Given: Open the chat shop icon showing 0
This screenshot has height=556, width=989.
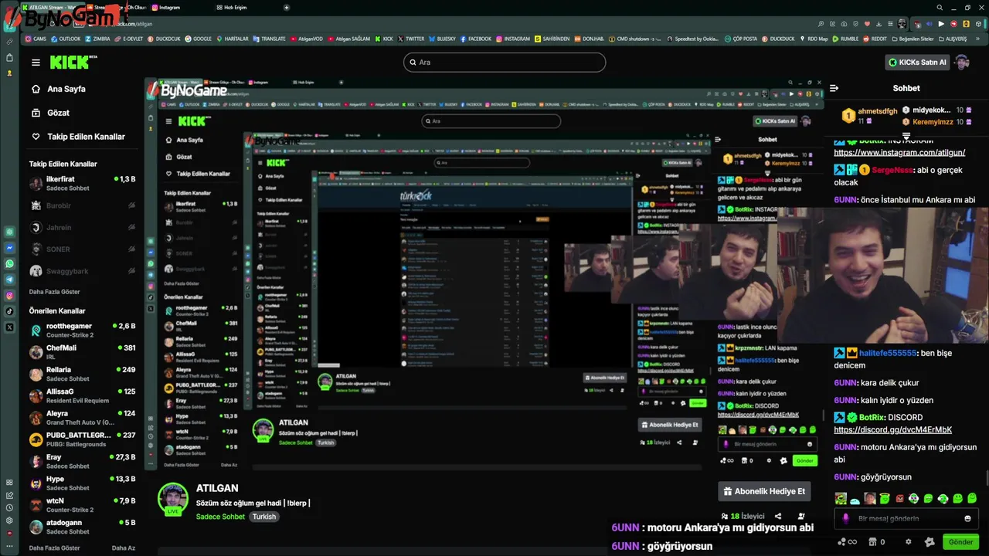Looking at the screenshot, I should [x=877, y=542].
